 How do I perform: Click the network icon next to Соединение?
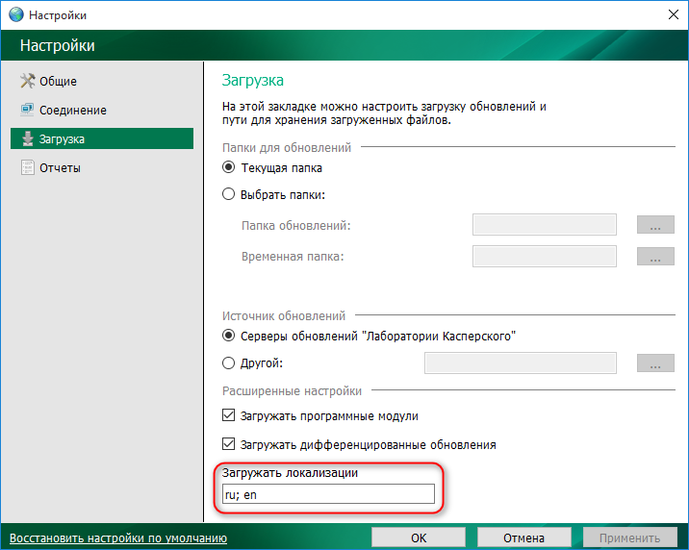point(27,110)
